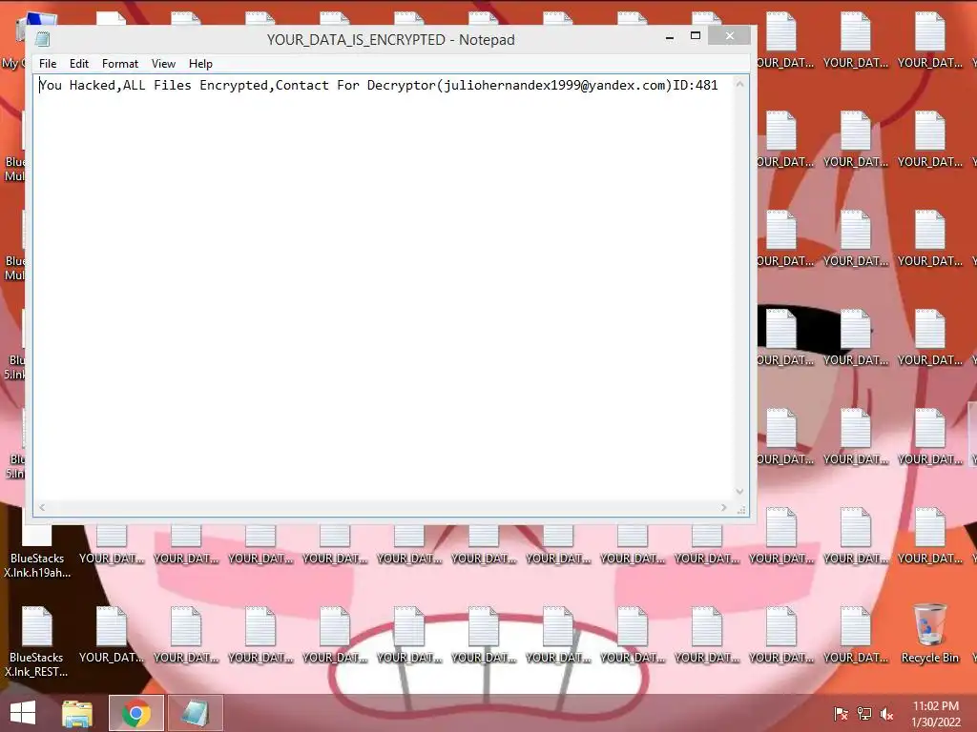The height and width of the screenshot is (732, 977).
Task: Select the Recycle Bin desktop icon
Action: coord(929,634)
